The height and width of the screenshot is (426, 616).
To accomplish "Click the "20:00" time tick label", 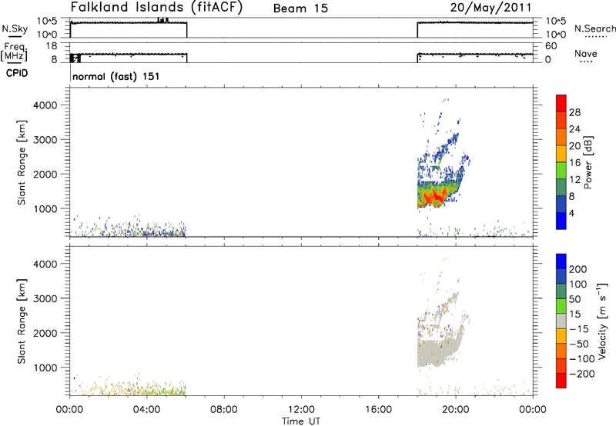I will 455,410.
